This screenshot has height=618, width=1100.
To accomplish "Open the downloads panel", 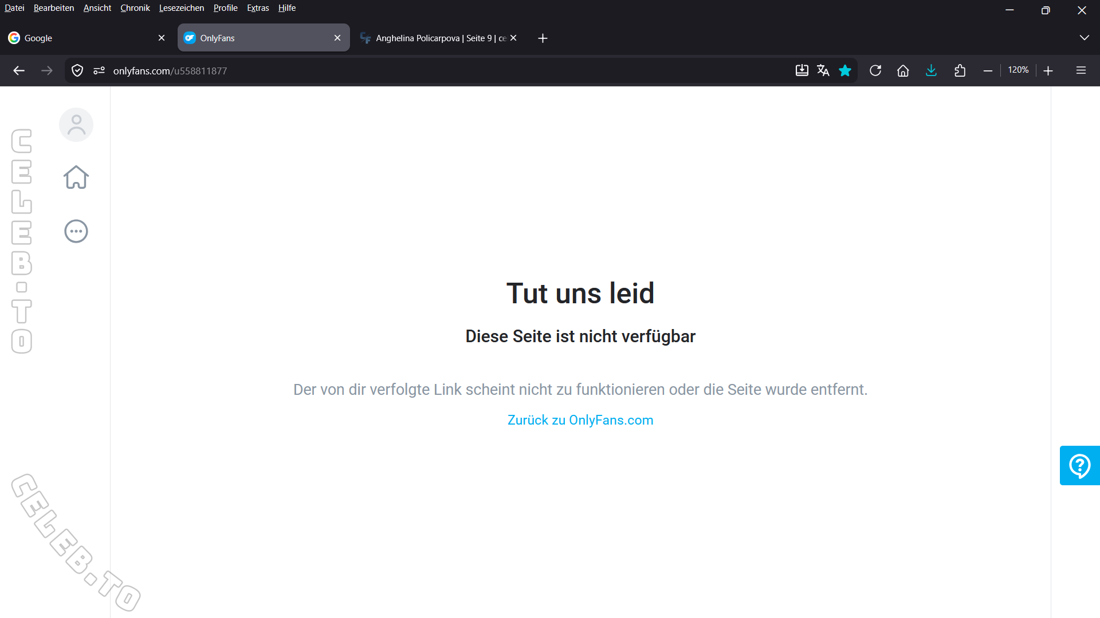I will 931,70.
